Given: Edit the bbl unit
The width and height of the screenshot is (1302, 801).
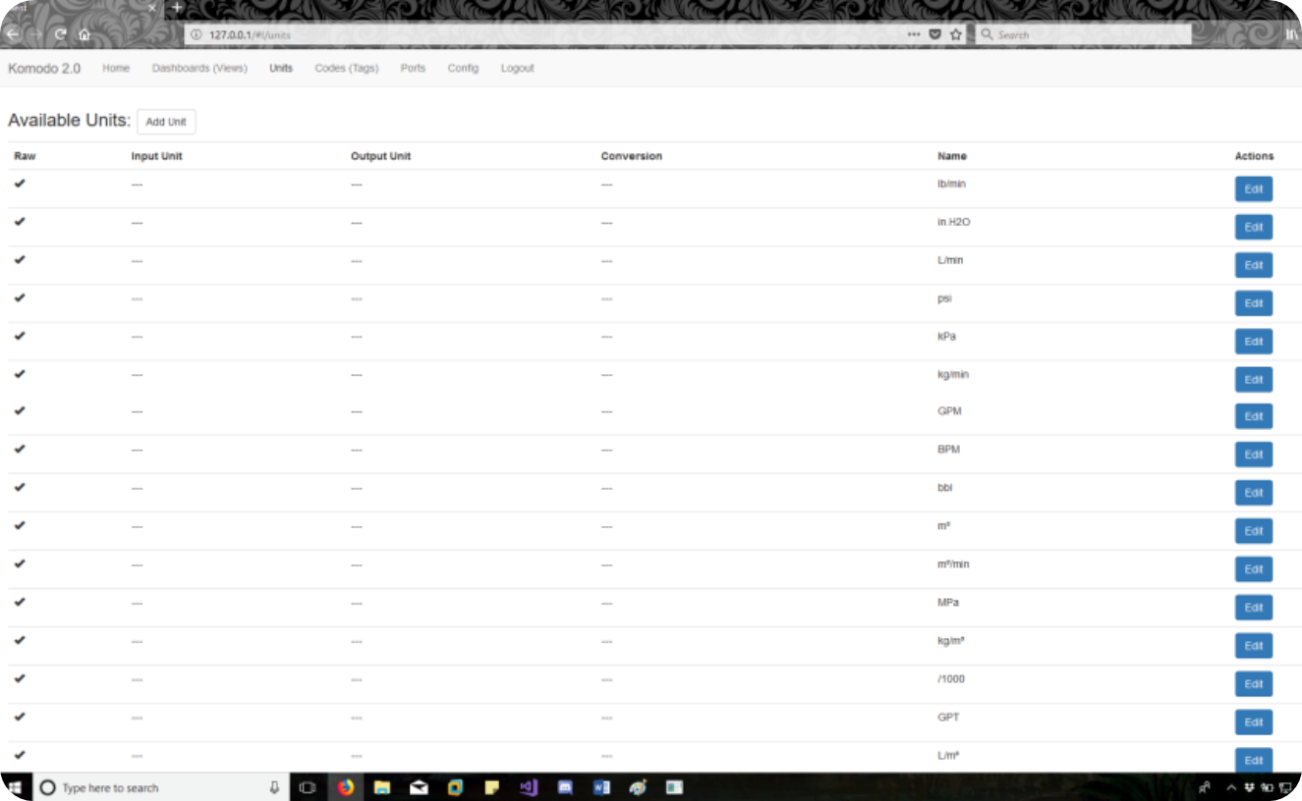Looking at the screenshot, I should (x=1253, y=493).
